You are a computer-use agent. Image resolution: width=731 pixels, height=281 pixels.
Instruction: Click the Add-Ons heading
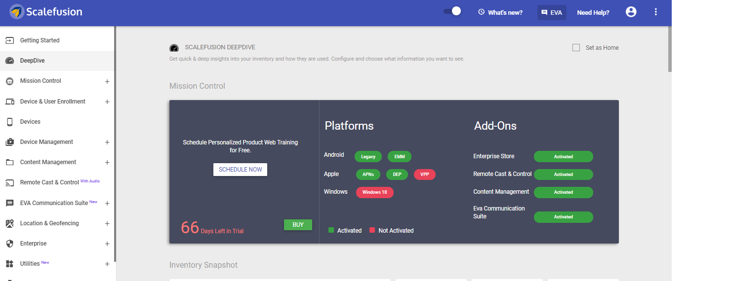click(495, 126)
